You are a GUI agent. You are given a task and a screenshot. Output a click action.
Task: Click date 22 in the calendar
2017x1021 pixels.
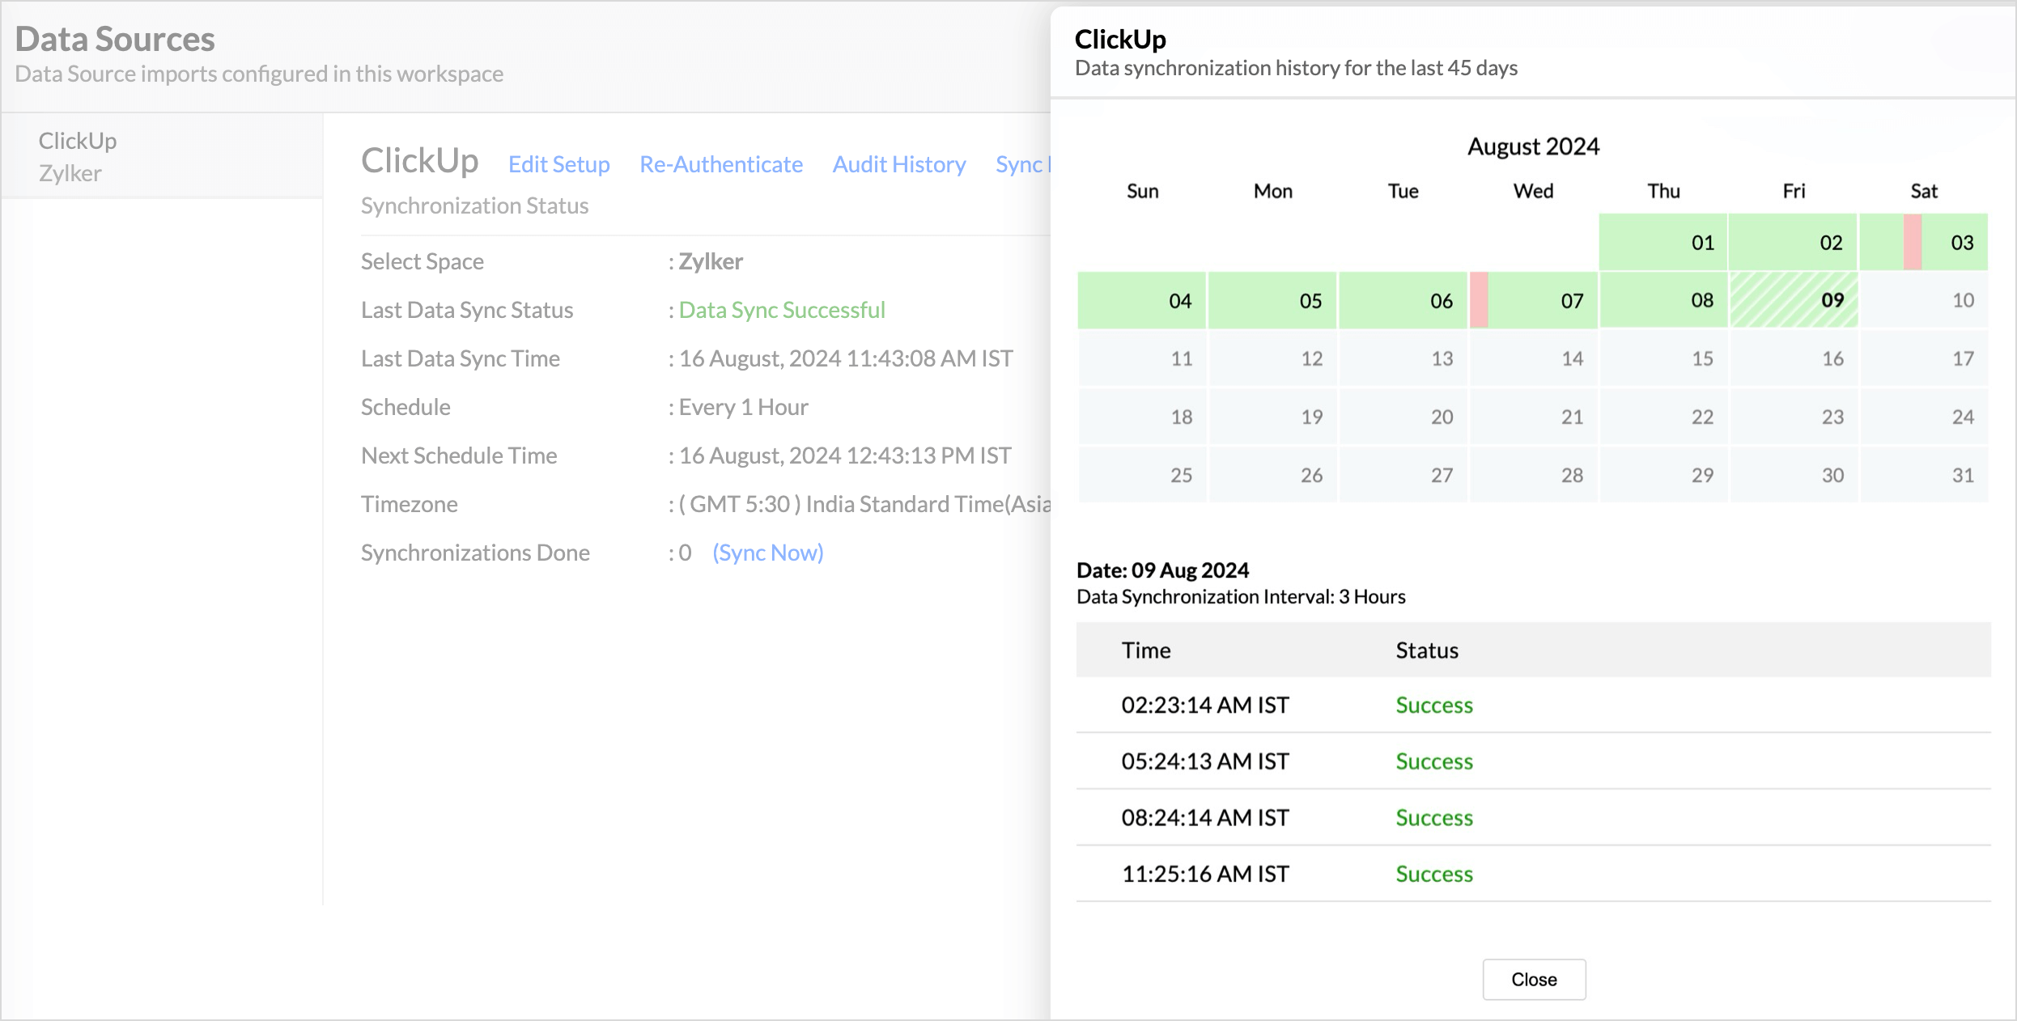(x=1663, y=417)
